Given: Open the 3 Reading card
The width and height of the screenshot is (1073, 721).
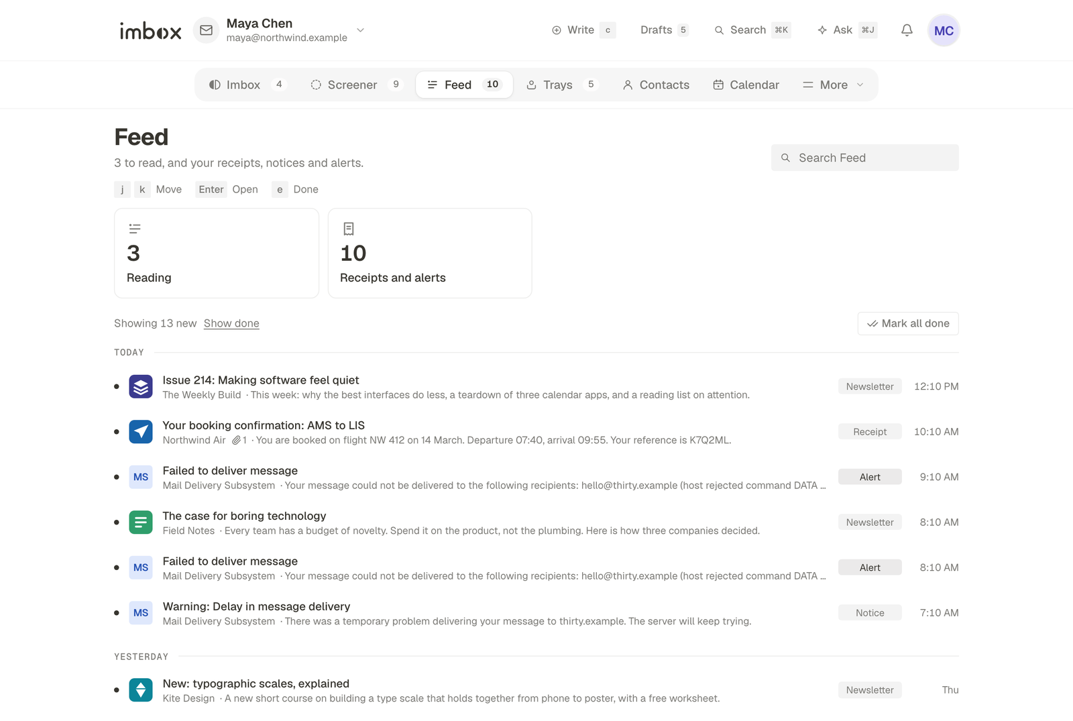Looking at the screenshot, I should [217, 253].
